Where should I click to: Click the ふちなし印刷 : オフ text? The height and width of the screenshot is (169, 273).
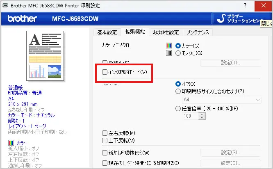[x=26, y=110]
